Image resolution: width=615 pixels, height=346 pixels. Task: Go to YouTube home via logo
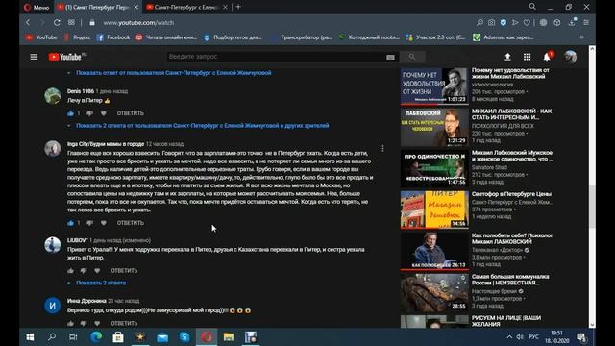click(65, 57)
